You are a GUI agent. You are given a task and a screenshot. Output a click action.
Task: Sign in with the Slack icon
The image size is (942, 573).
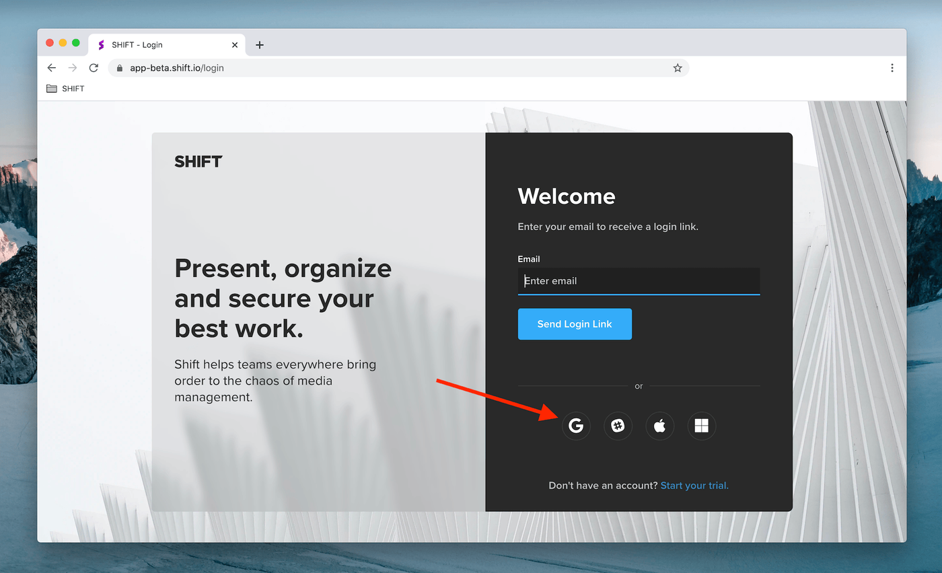(618, 426)
